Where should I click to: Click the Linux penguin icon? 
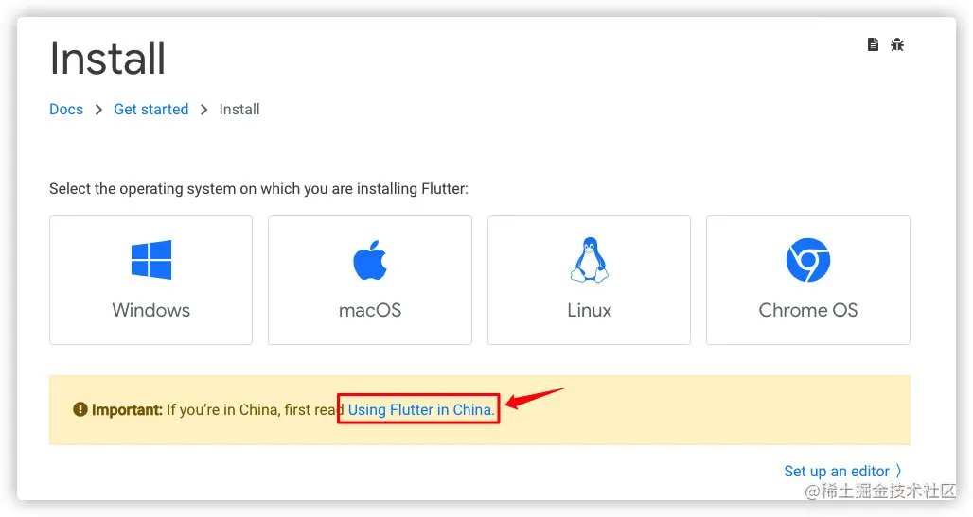click(x=589, y=260)
